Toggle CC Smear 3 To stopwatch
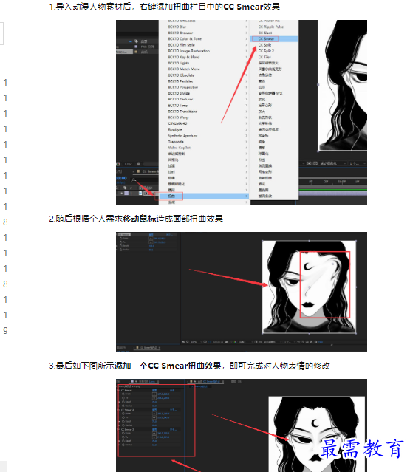This screenshot has height=472, width=410. pyautogui.click(x=123, y=437)
